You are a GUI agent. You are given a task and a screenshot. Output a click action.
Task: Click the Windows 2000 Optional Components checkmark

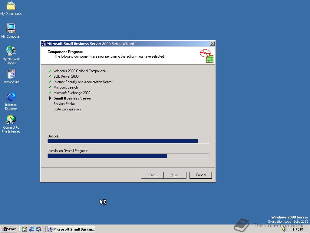(50, 70)
